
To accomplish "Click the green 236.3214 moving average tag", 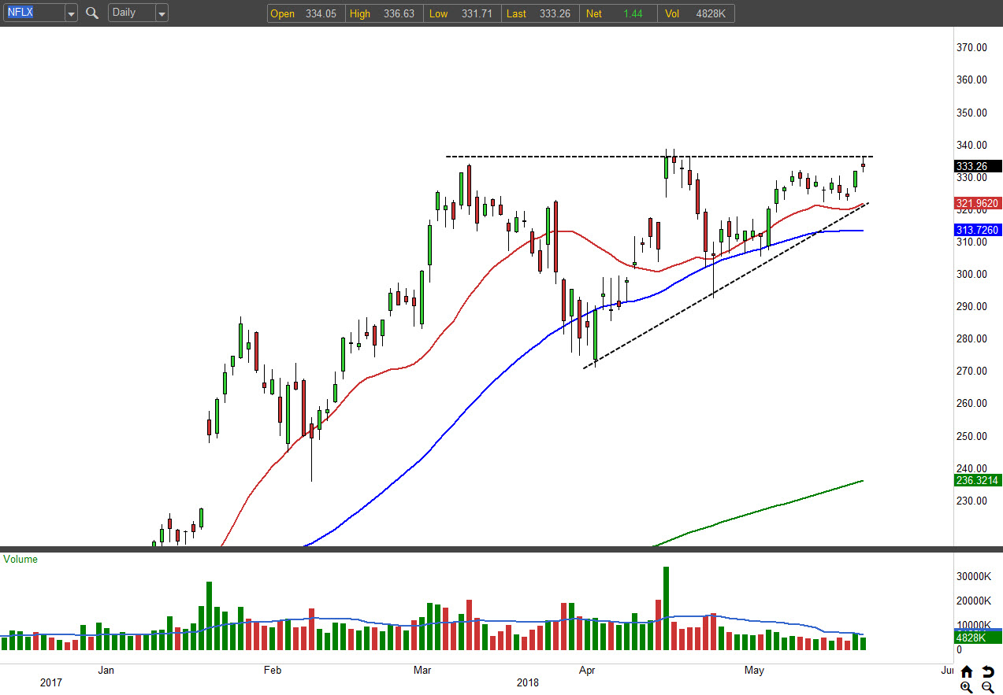I will (978, 480).
